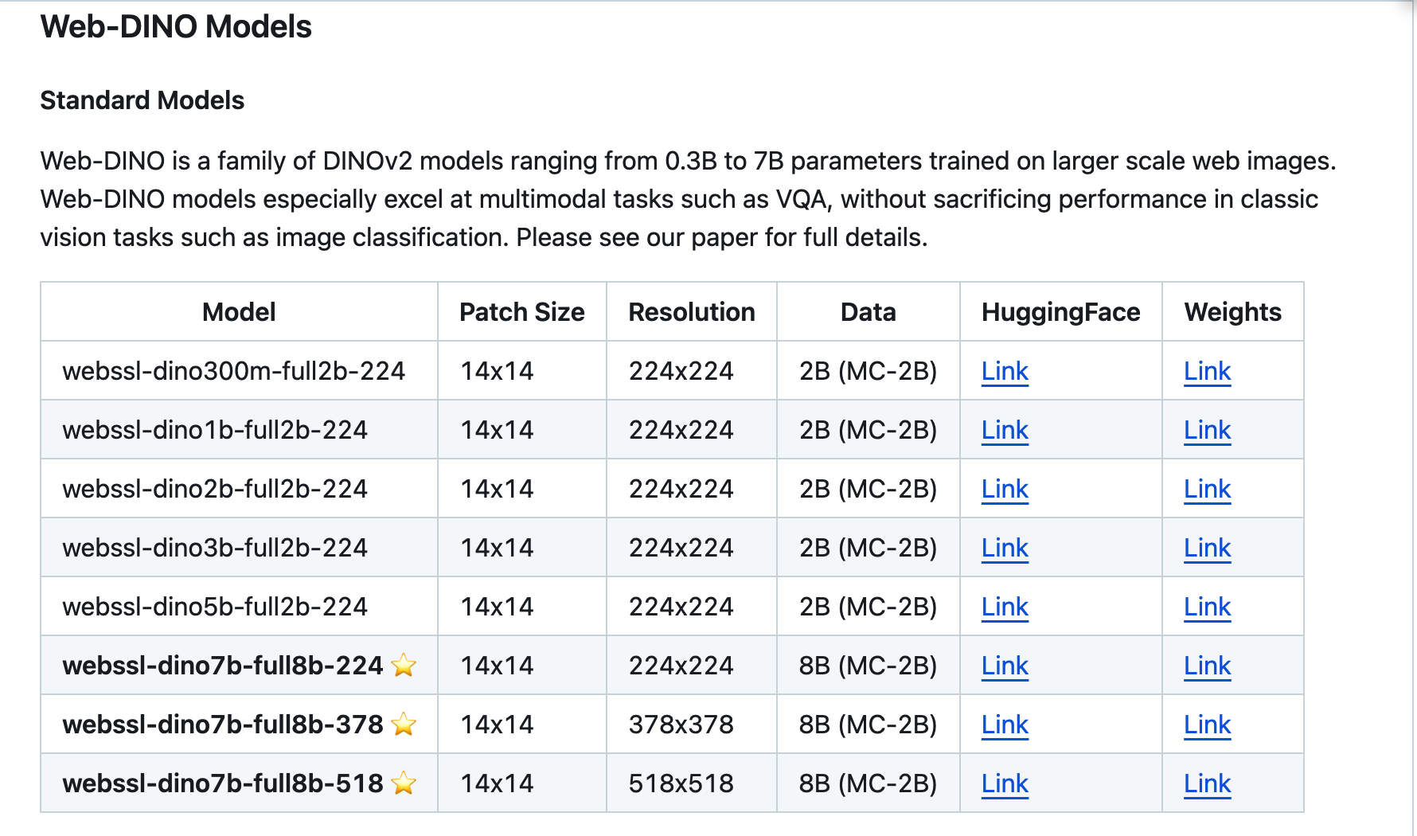
Task: Select bold model name webssl-dino7b-full8b-518
Action: click(223, 783)
